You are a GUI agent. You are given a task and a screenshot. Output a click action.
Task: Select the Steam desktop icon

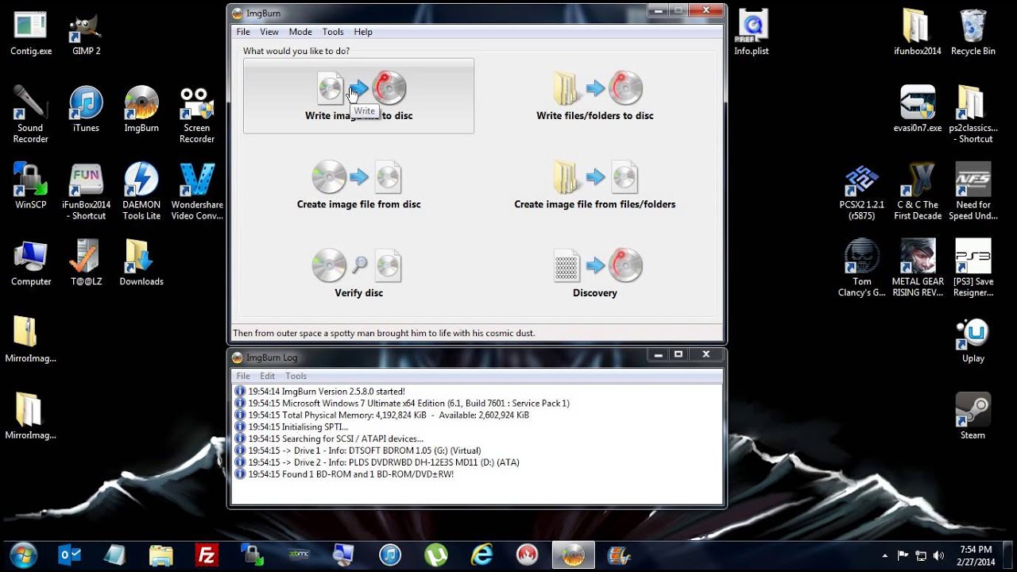pos(973,417)
